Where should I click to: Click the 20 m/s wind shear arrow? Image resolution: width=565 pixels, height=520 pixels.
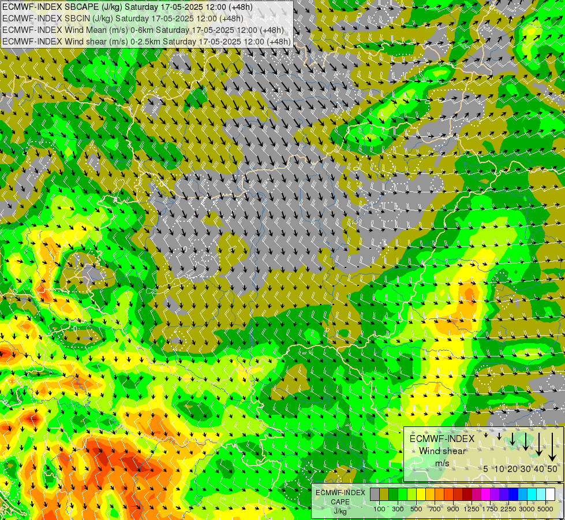click(512, 439)
